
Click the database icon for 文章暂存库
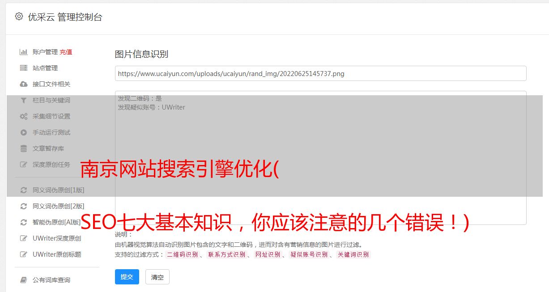point(24,148)
